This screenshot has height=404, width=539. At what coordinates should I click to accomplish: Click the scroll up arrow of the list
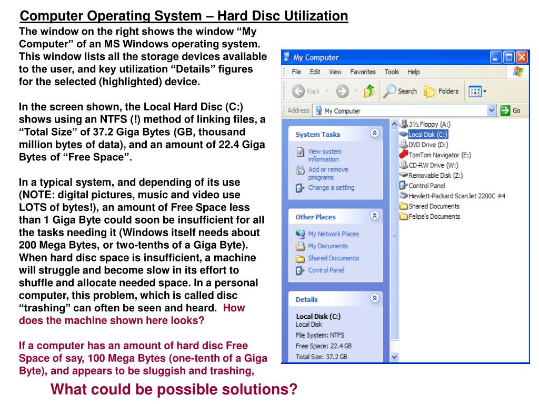point(394,124)
